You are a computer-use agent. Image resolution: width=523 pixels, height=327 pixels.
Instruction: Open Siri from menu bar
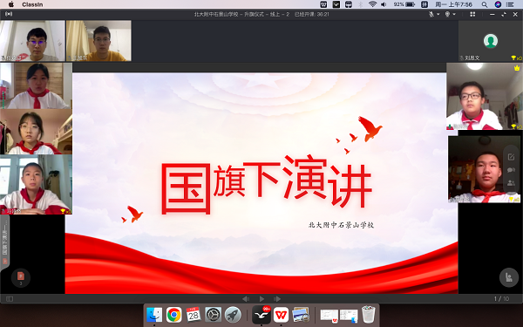tap(498, 4)
